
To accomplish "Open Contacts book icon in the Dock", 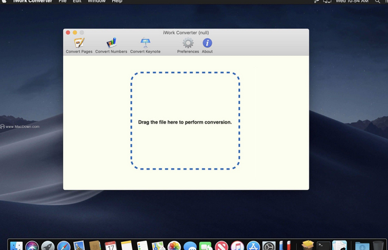I will click(95, 246).
